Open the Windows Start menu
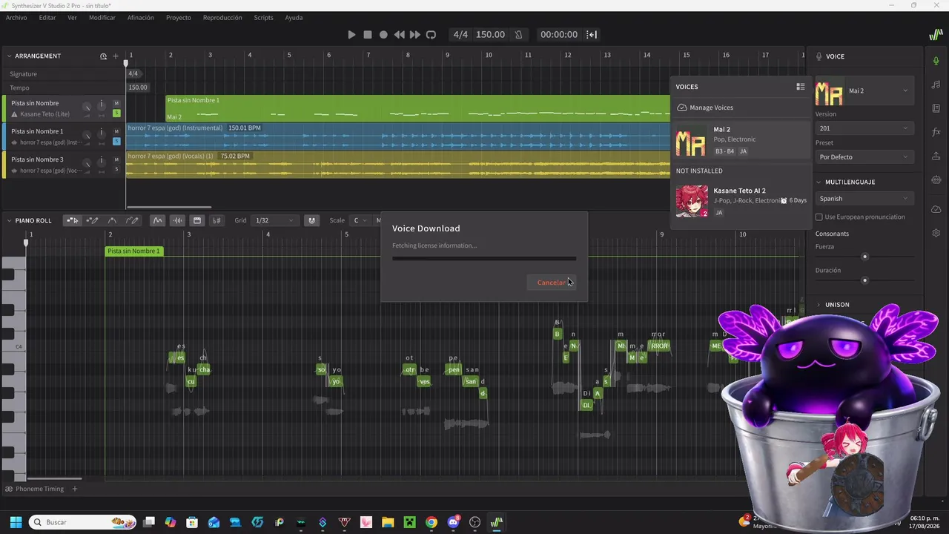The image size is (949, 534). pos(16,522)
